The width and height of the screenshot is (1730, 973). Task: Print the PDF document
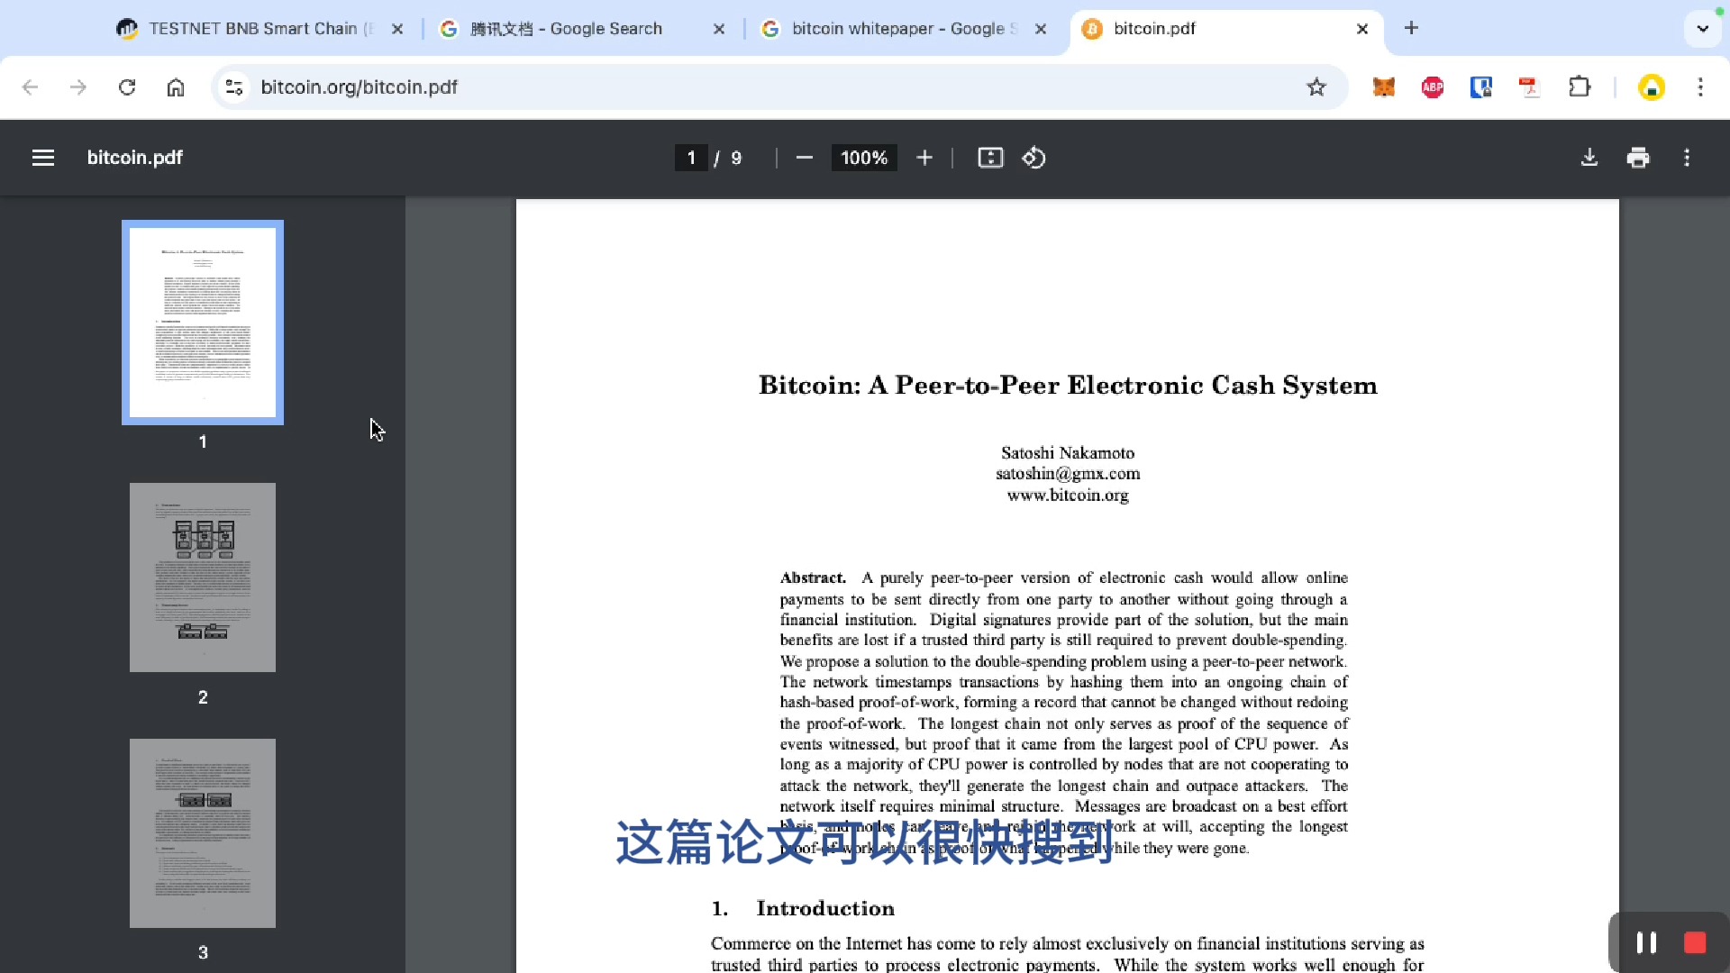(x=1638, y=158)
